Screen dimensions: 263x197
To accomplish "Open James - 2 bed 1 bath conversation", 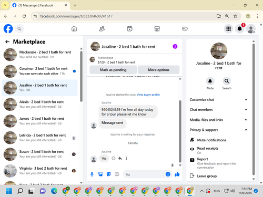I will pyautogui.click(x=39, y=121).
